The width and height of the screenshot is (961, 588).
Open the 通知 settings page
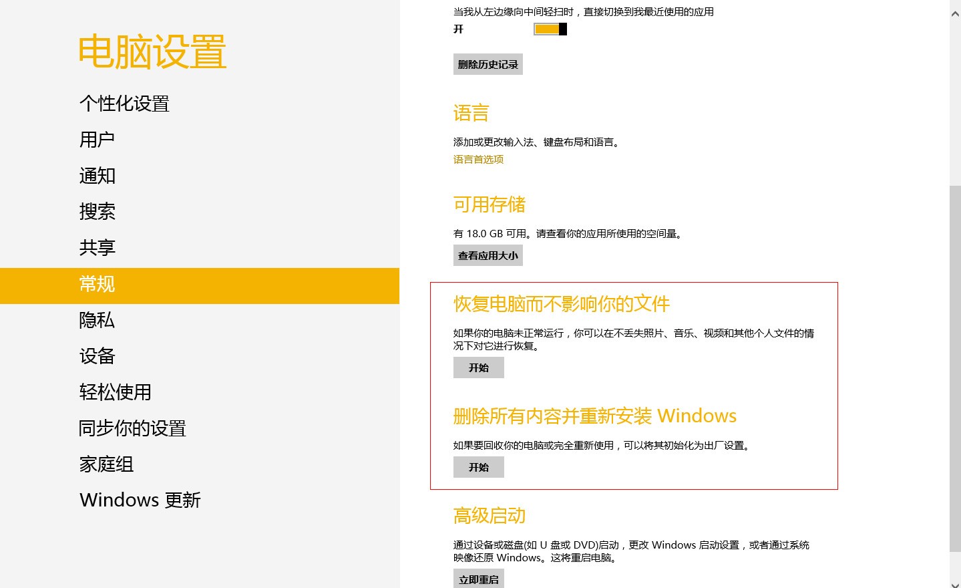click(98, 176)
